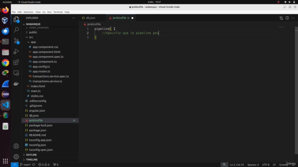
Task: Open the Search view in activity bar
Action: point(16,30)
